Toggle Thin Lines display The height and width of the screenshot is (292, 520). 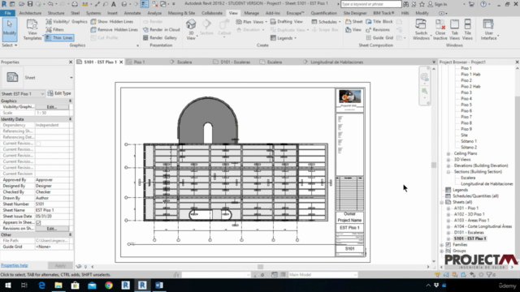59,38
